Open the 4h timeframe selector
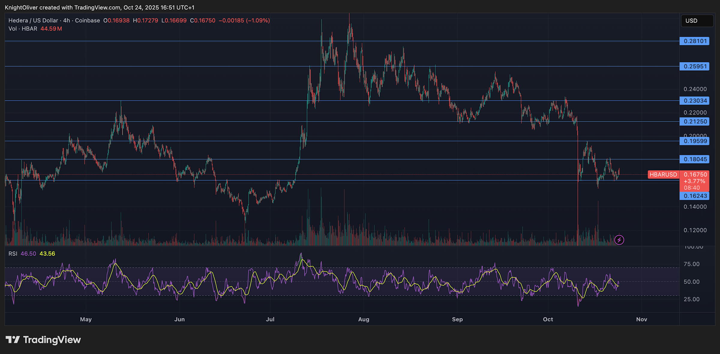Screen dimensions: 720x354 [67, 21]
